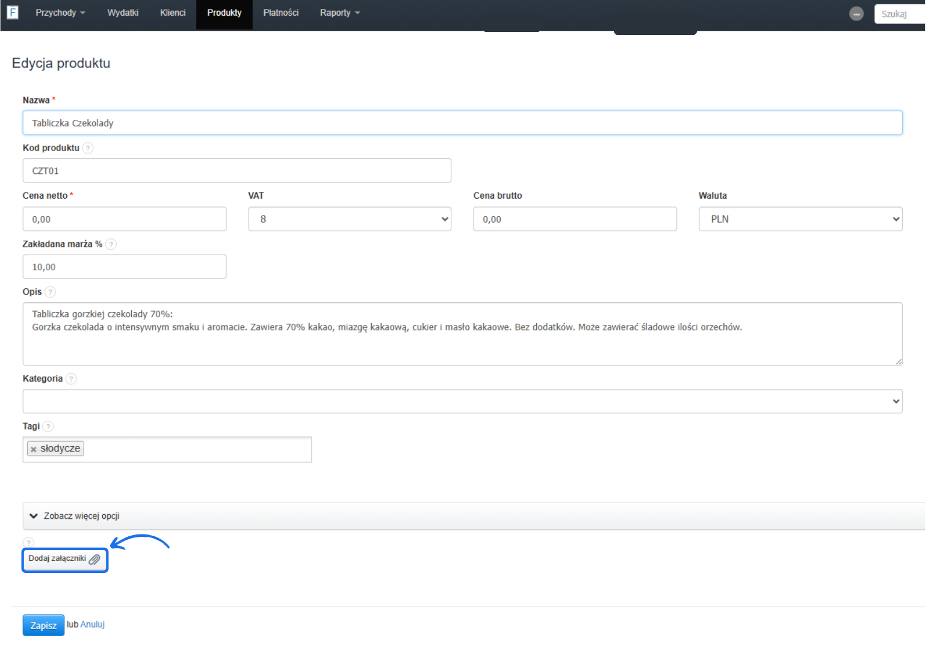Click the app logo icon in navbar
931x650 pixels.
click(x=13, y=12)
